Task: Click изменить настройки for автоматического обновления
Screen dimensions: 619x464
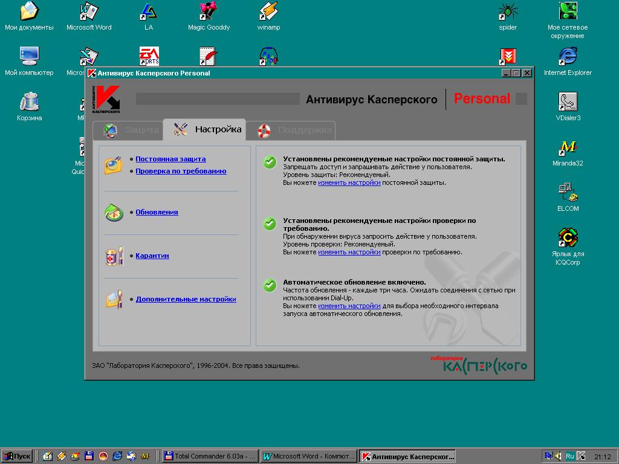Action: [349, 306]
